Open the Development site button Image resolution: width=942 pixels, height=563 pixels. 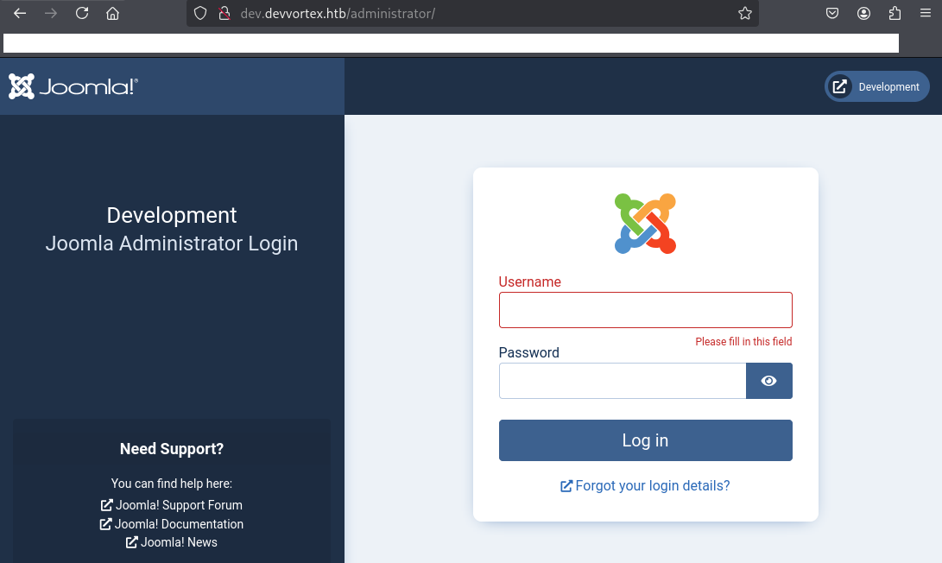click(x=877, y=86)
